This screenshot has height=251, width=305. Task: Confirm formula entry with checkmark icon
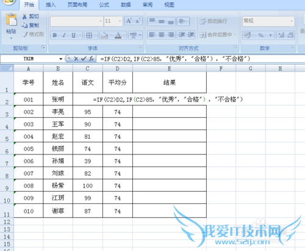point(84,59)
